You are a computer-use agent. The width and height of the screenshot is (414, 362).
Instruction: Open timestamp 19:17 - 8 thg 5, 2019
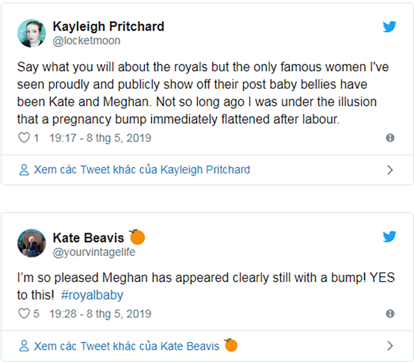[100, 138]
